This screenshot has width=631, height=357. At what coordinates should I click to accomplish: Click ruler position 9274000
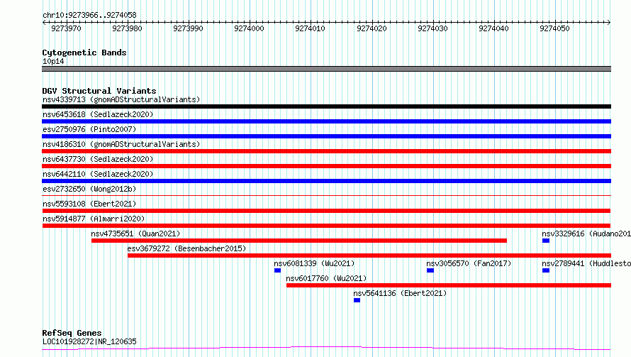tap(249, 28)
